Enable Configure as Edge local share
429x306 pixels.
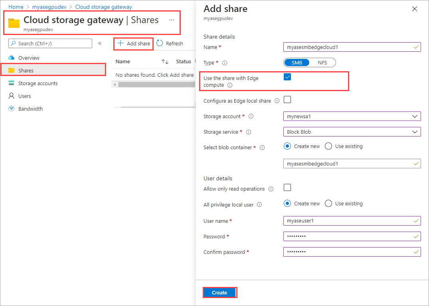coord(287,99)
